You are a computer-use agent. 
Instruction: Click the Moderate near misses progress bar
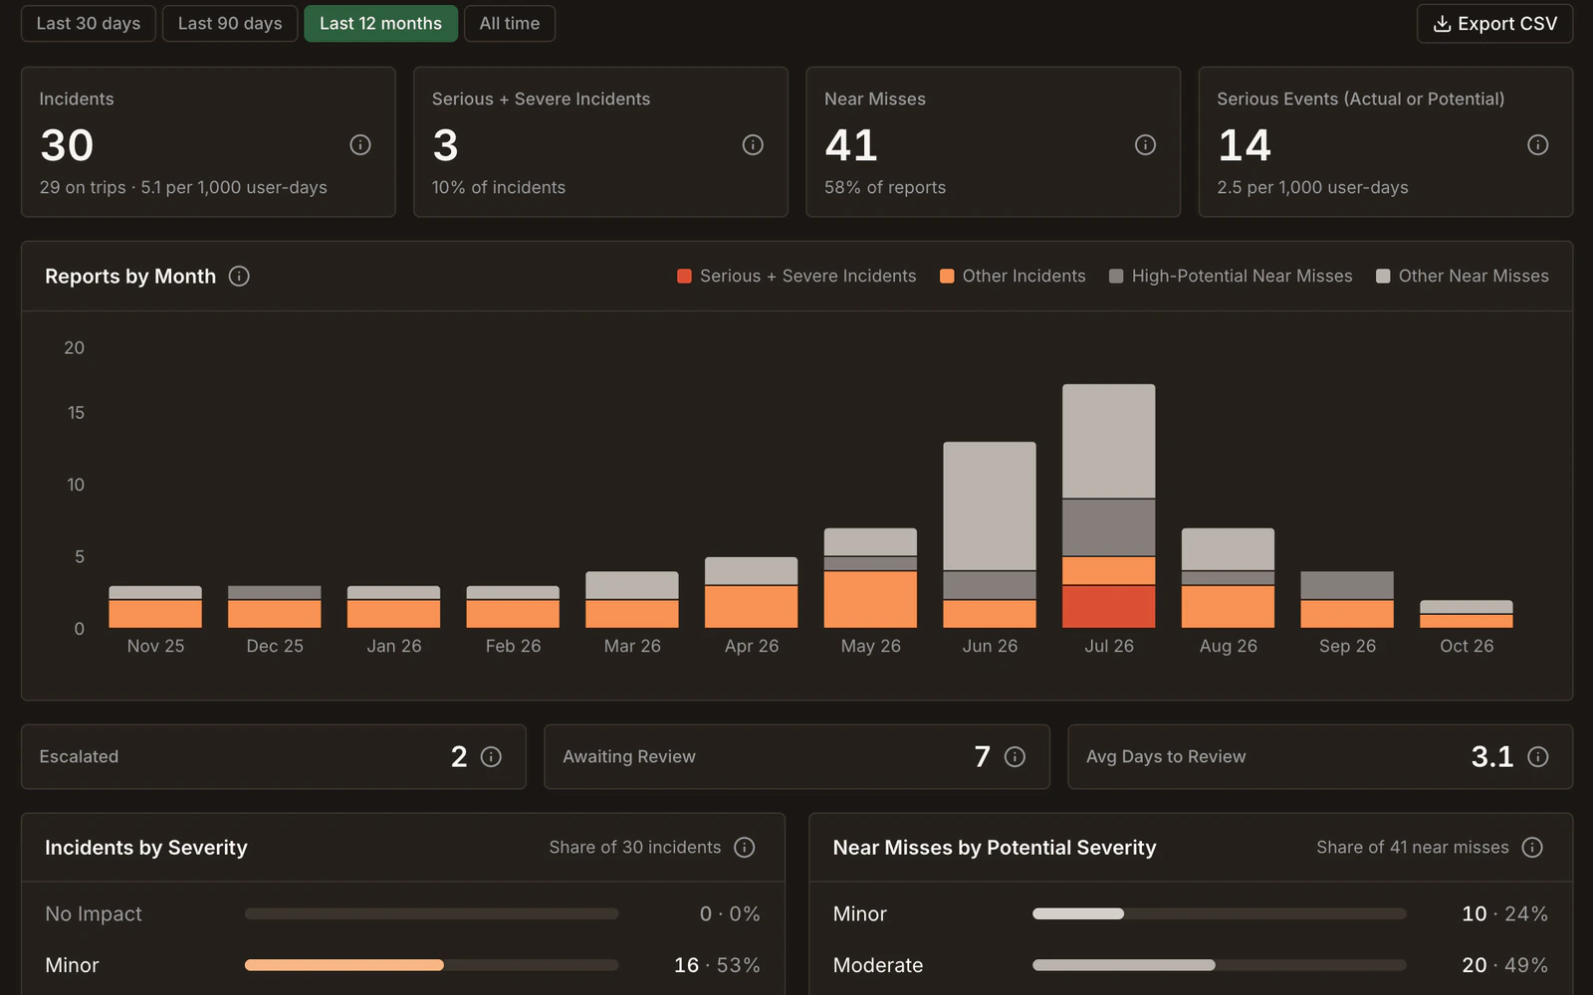(x=1220, y=965)
